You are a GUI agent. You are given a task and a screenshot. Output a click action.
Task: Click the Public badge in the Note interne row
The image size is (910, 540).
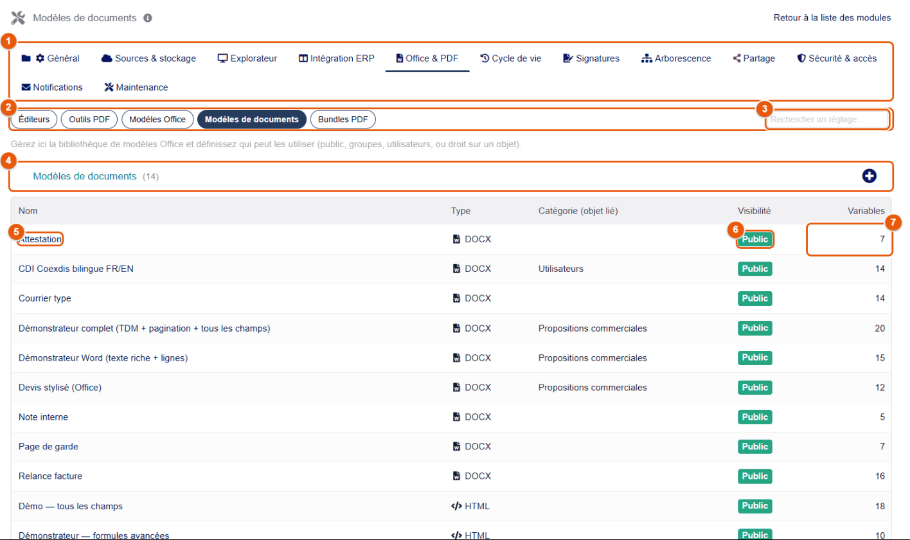(755, 417)
